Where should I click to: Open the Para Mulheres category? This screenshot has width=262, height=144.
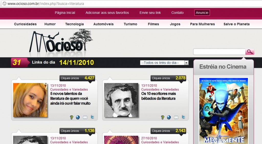coord(202,24)
